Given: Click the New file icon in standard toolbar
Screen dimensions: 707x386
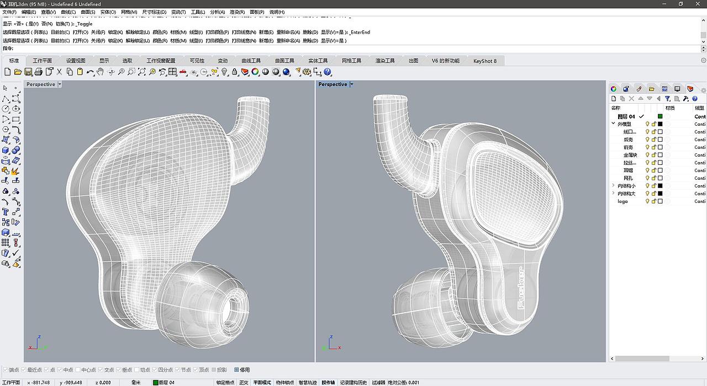Looking at the screenshot, I should (8, 72).
